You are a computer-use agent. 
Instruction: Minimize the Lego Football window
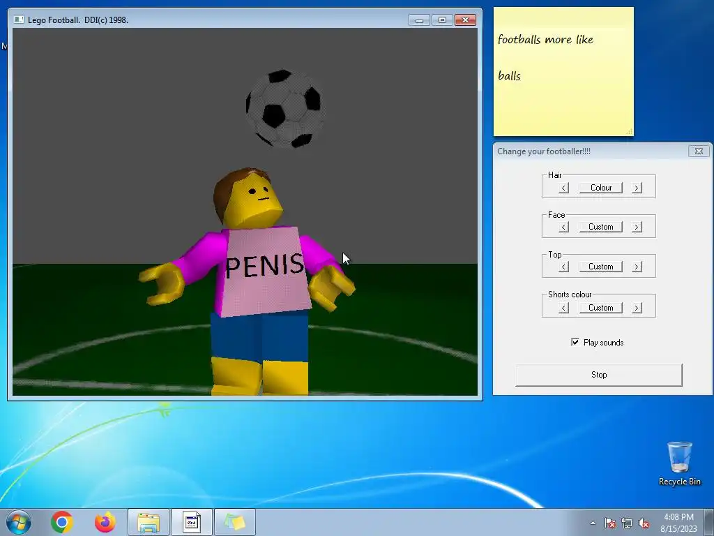tap(419, 20)
